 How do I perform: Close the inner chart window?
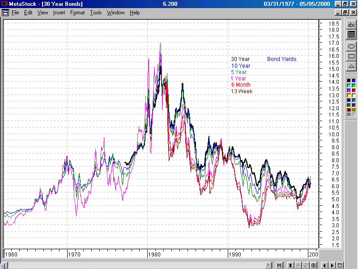coord(354,13)
